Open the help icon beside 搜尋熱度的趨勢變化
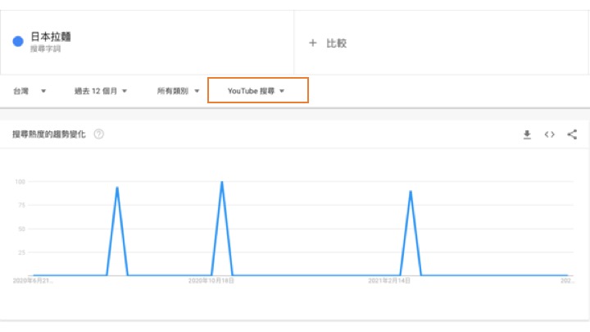The image size is (590, 332). (x=98, y=134)
